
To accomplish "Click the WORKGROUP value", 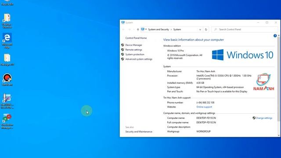I will pyautogui.click(x=203, y=131).
